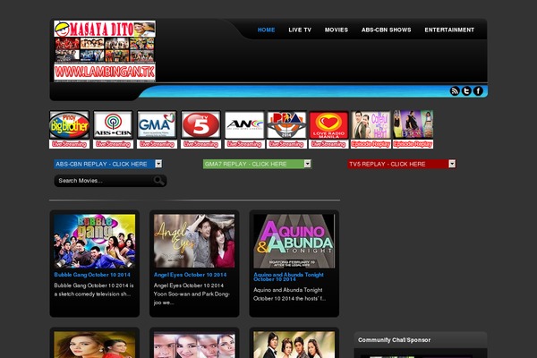This screenshot has width=537, height=358.
Task: Expand the ABS-CBN Replay dropdown
Action: click(108, 164)
